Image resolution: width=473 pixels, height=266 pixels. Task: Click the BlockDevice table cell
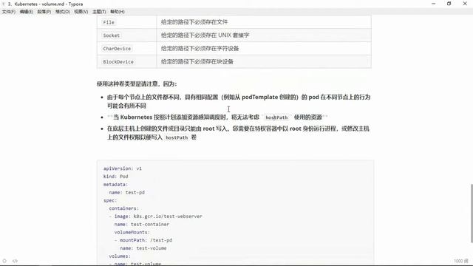[126, 61]
